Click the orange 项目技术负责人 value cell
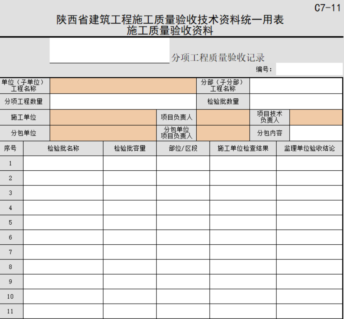344x319 pixels. [316, 117]
